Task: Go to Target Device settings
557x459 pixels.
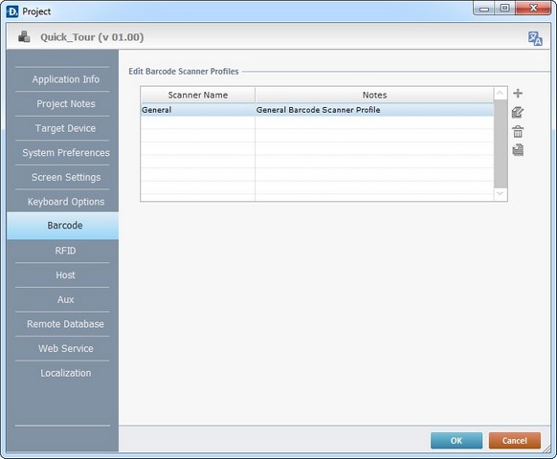Action: (66, 128)
